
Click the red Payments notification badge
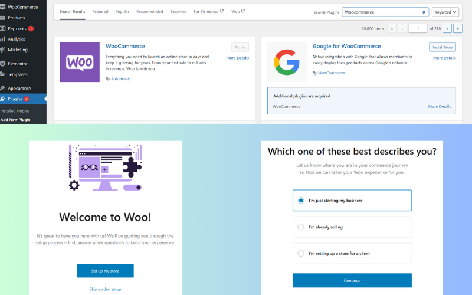(x=31, y=28)
